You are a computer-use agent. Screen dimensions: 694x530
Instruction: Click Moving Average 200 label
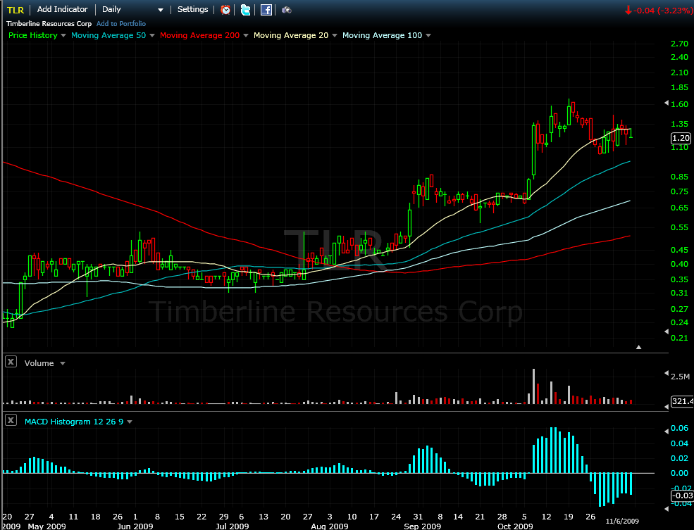[199, 35]
